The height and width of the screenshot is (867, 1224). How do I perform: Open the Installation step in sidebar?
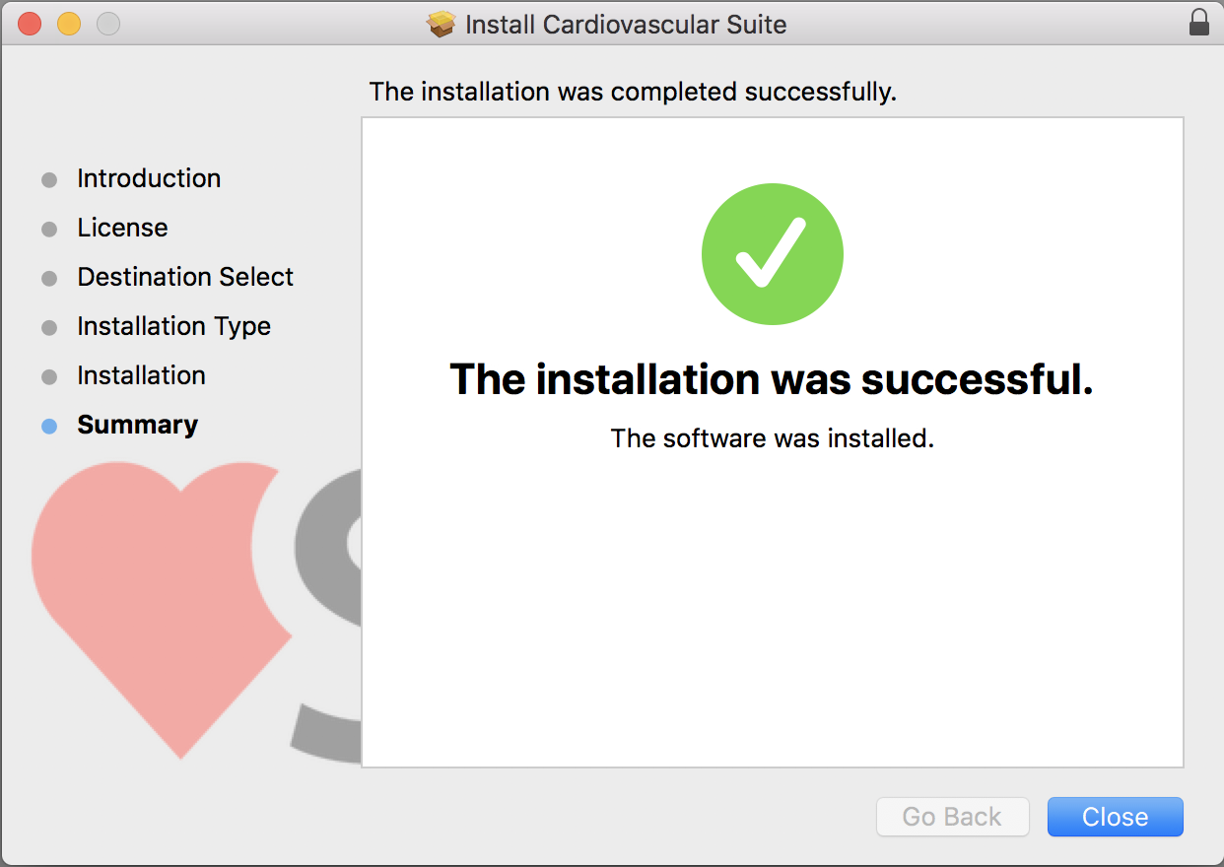point(141,375)
